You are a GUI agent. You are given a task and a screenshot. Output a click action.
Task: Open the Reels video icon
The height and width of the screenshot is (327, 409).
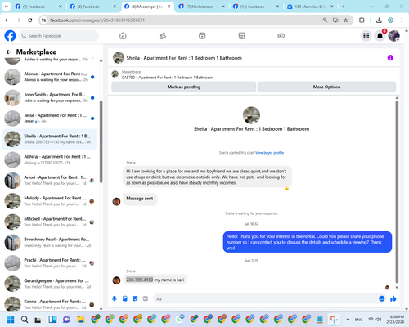pos(202,36)
